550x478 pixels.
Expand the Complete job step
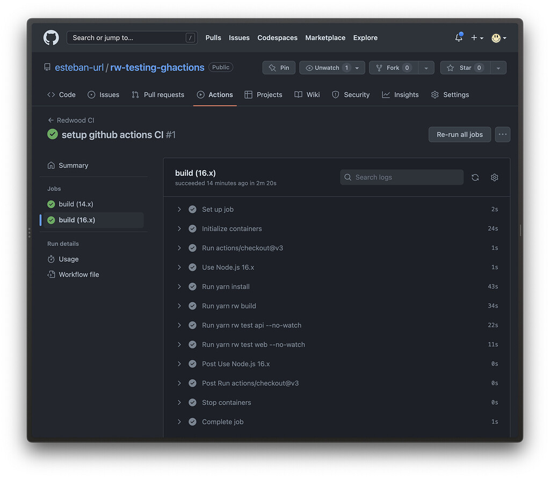click(337, 422)
